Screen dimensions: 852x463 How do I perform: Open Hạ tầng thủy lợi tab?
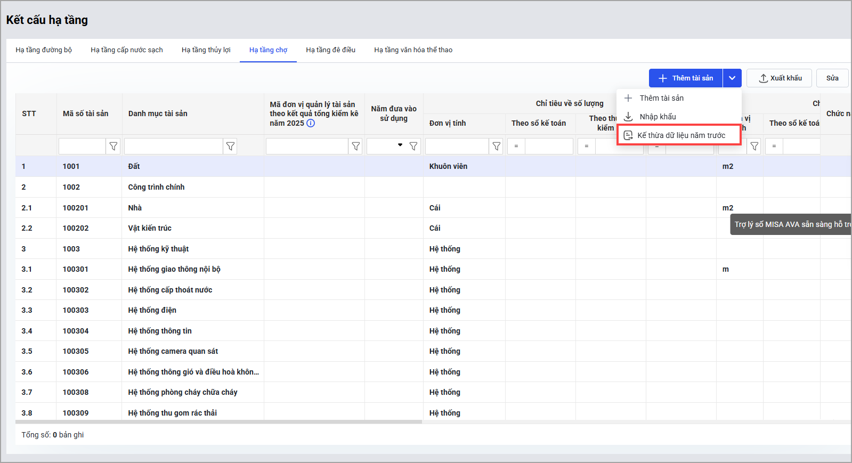(206, 50)
